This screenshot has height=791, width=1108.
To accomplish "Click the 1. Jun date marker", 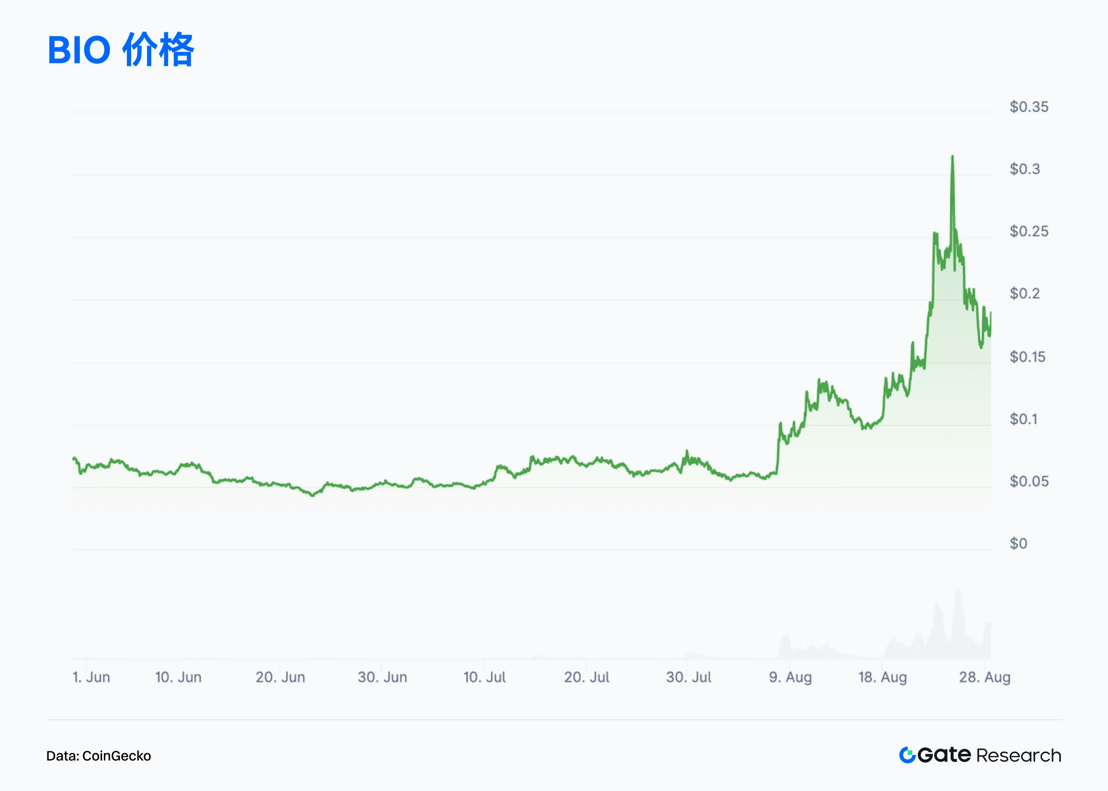I will coord(91,677).
